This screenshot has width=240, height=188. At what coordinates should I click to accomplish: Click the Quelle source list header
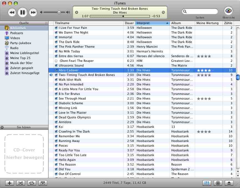tap(24, 23)
